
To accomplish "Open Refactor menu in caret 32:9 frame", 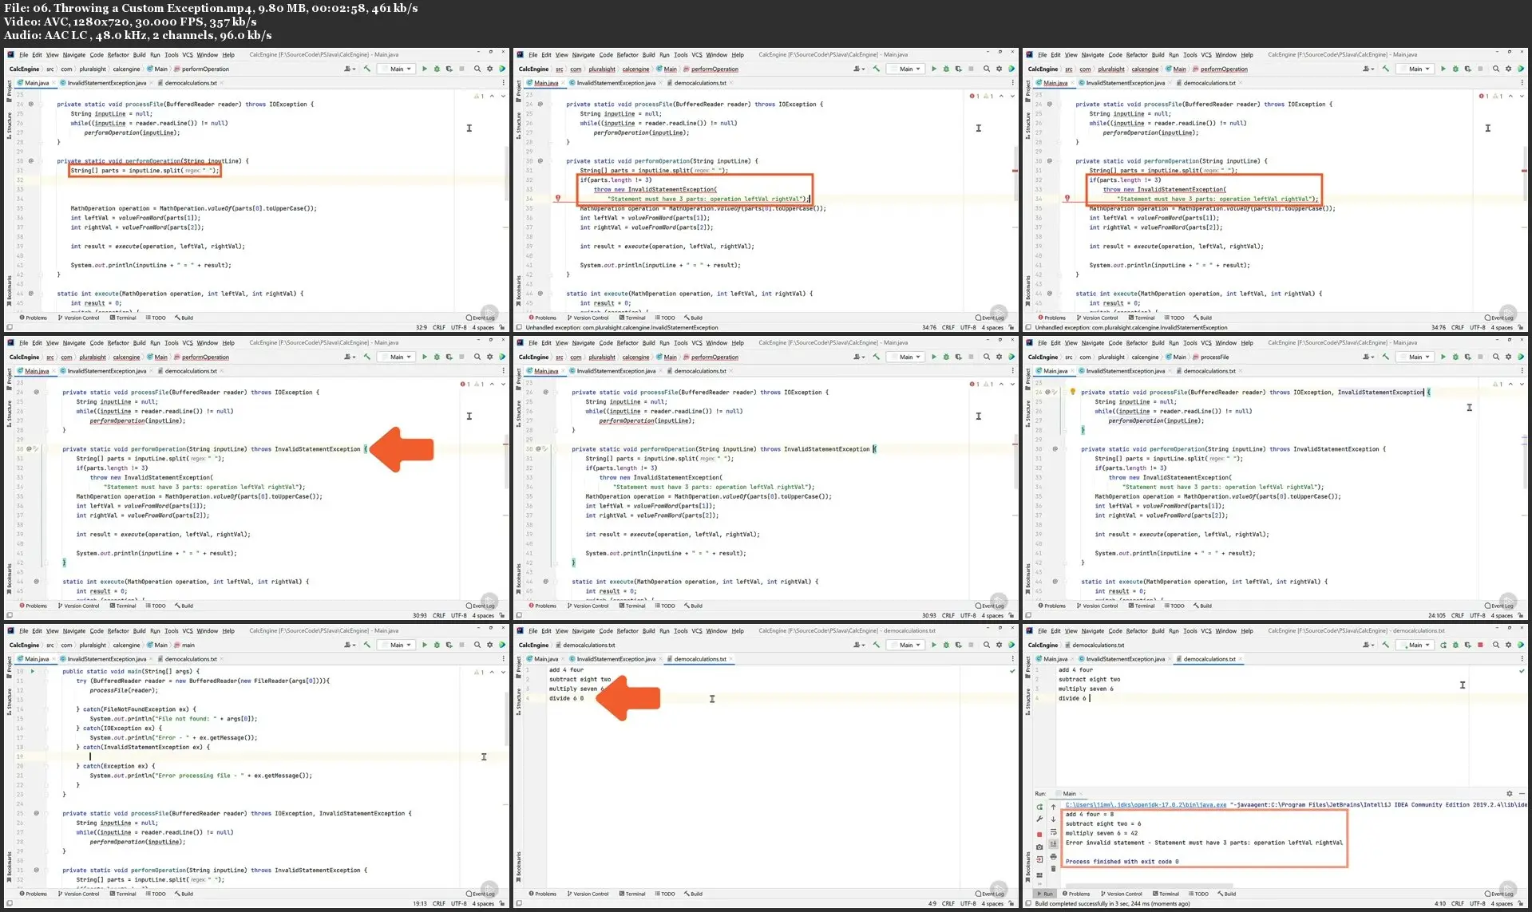I will click(x=118, y=55).
